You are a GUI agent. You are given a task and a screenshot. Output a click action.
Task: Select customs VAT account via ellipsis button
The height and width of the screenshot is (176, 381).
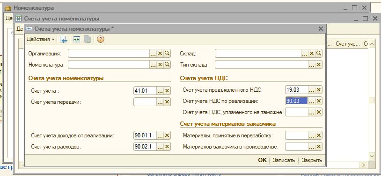(x=312, y=112)
